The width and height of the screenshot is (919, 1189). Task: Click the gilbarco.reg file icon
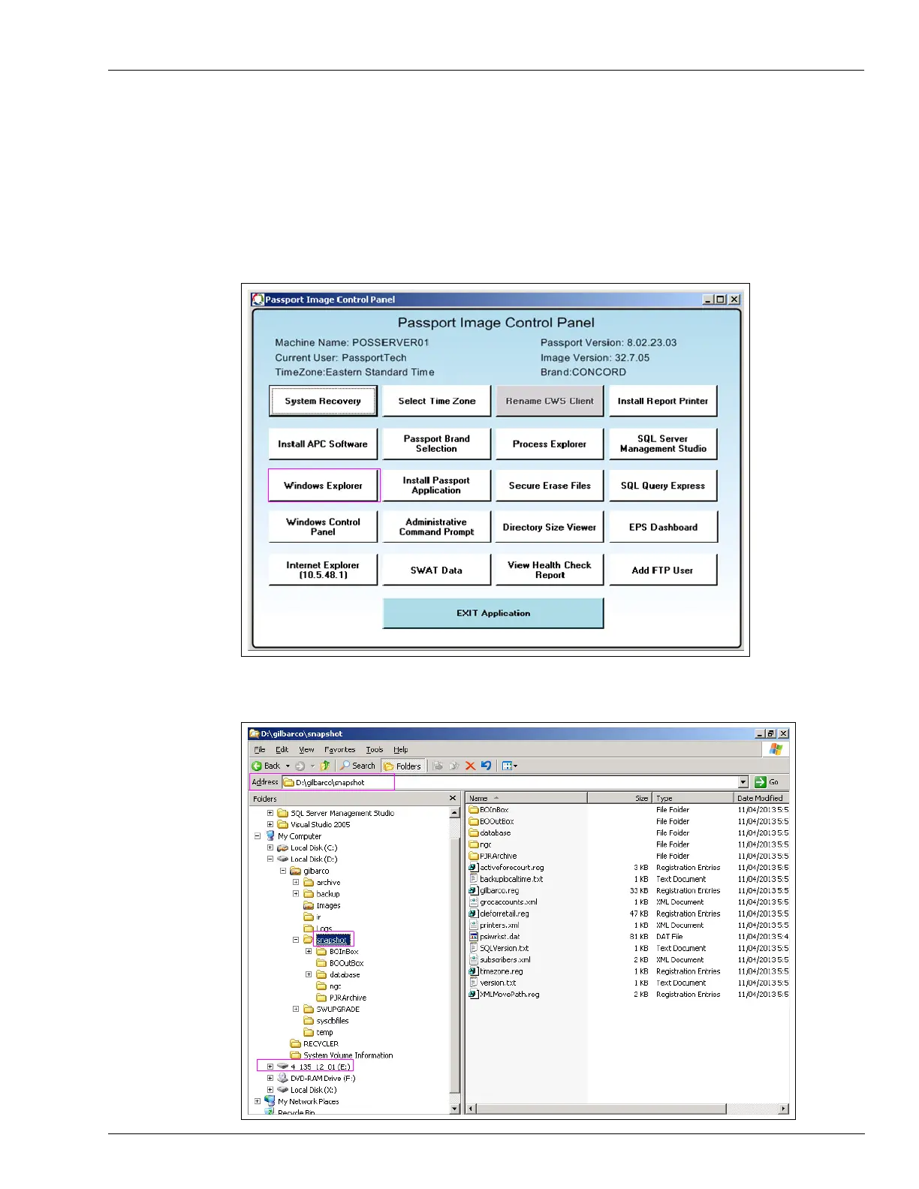(x=474, y=890)
